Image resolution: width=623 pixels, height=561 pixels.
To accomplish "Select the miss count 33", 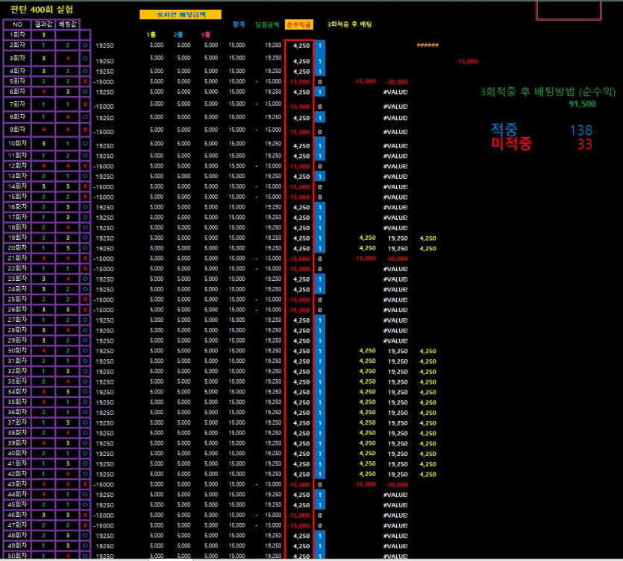I will click(585, 145).
